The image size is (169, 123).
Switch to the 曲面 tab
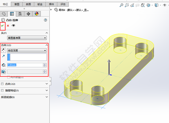pyautogui.click(x=28, y=4)
